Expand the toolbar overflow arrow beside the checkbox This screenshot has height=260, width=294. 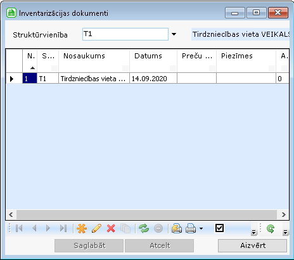pyautogui.click(x=253, y=233)
